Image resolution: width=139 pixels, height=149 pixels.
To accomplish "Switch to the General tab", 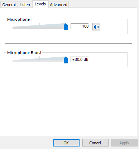I will coord(9,5).
